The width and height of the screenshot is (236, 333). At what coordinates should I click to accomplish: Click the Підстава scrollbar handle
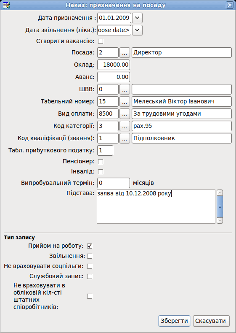220,206
